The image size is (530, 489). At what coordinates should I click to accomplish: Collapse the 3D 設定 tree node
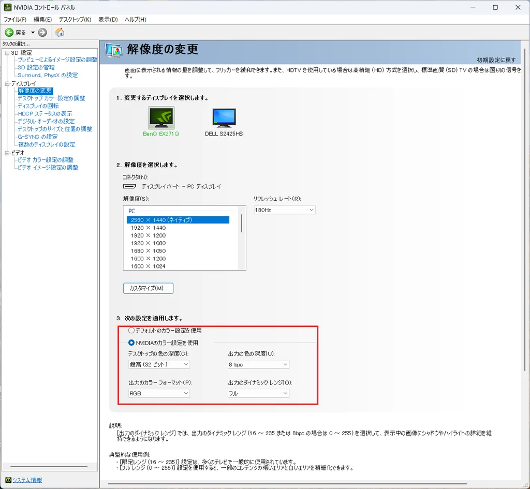[x=7, y=53]
